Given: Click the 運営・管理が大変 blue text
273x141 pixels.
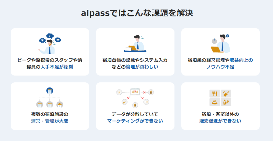Looking at the screenshot, I should [x=50, y=121].
